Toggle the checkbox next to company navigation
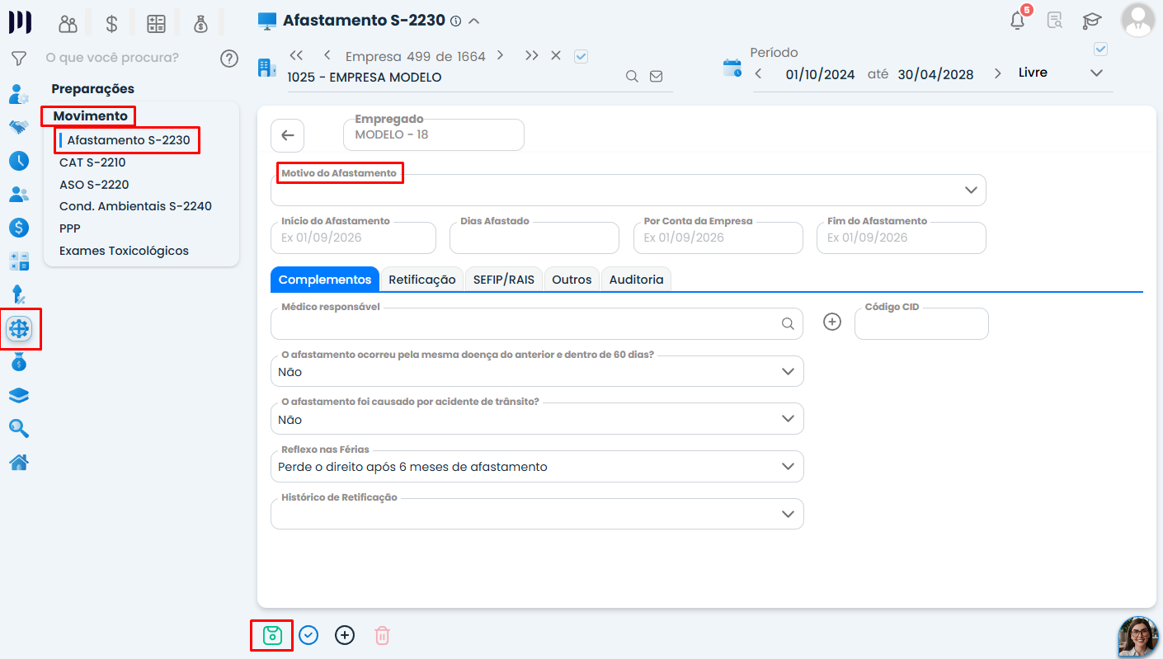 [581, 56]
